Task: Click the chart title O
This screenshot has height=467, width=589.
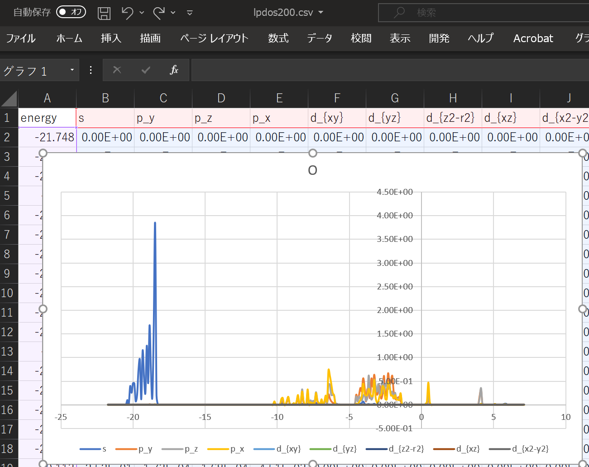Action: (312, 170)
